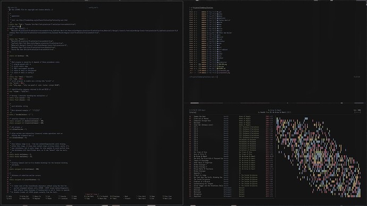Select the highlighted track 'An Arrow In Heart'
Screen dimensions: 367x206
(201, 157)
